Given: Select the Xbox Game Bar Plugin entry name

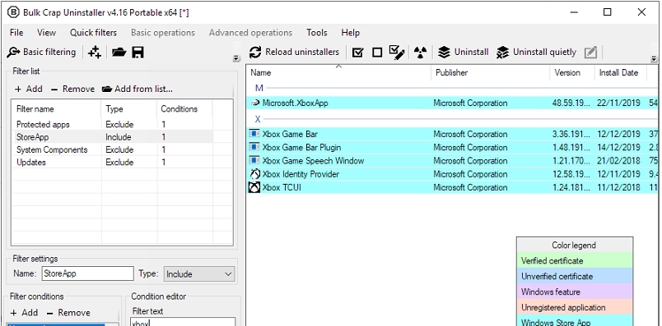Looking at the screenshot, I should point(301,148).
